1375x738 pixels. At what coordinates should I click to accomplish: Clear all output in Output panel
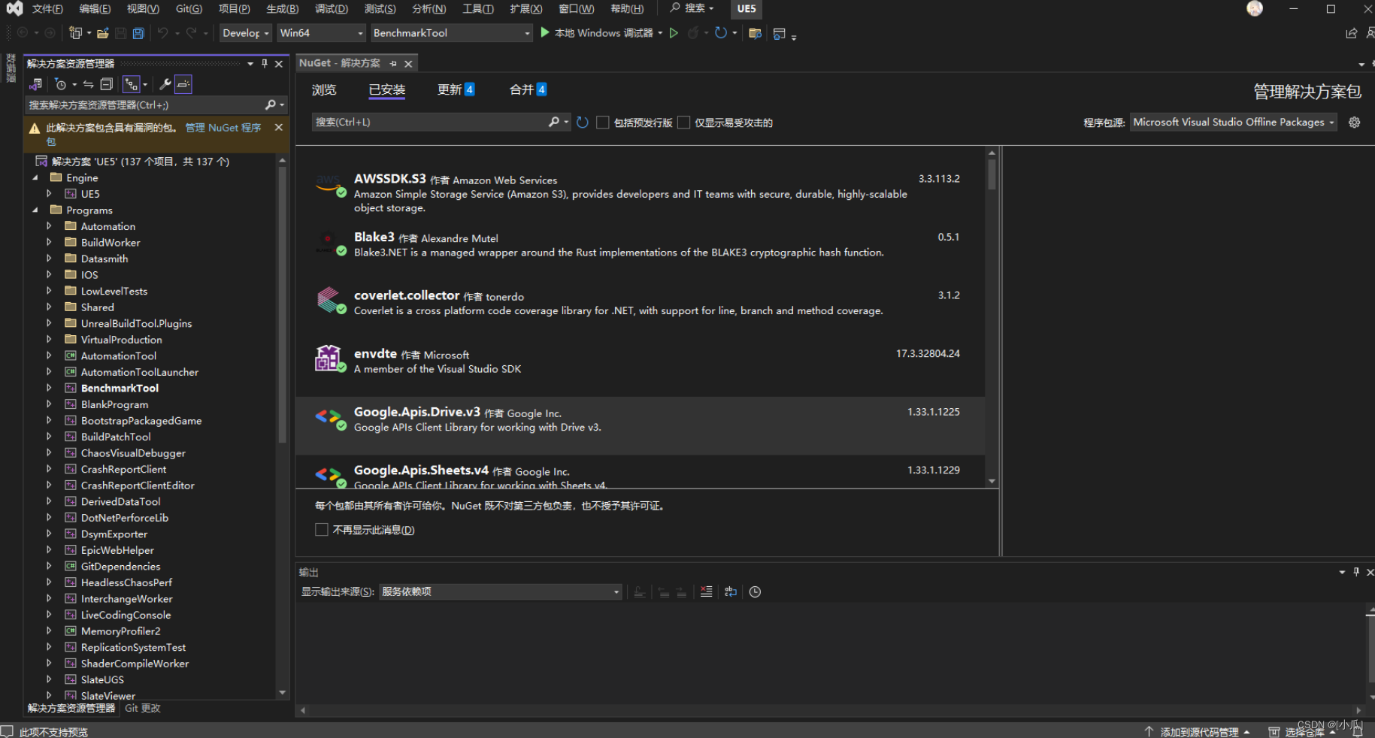tap(706, 591)
